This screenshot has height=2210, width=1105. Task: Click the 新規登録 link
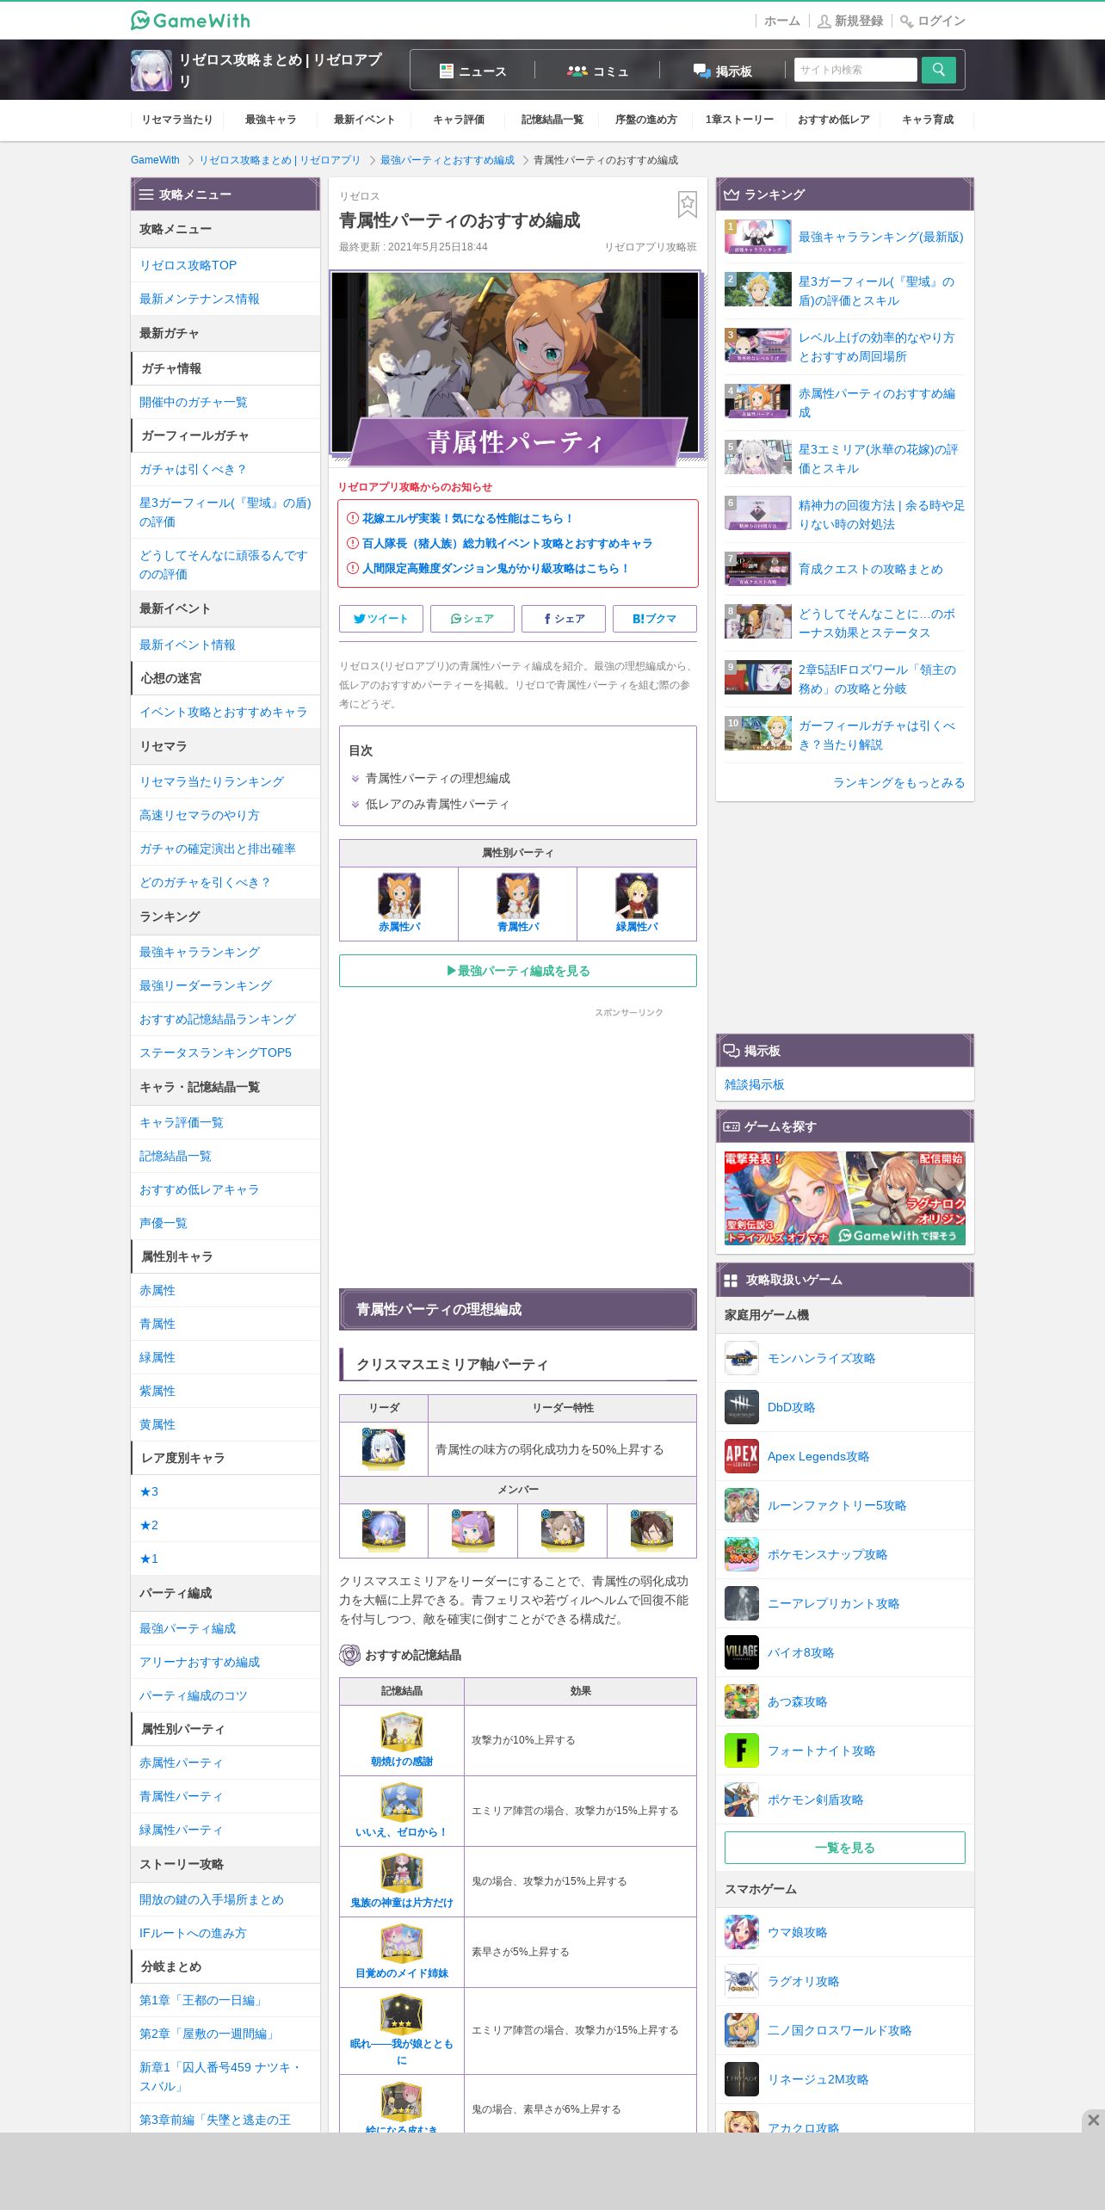coord(850,21)
